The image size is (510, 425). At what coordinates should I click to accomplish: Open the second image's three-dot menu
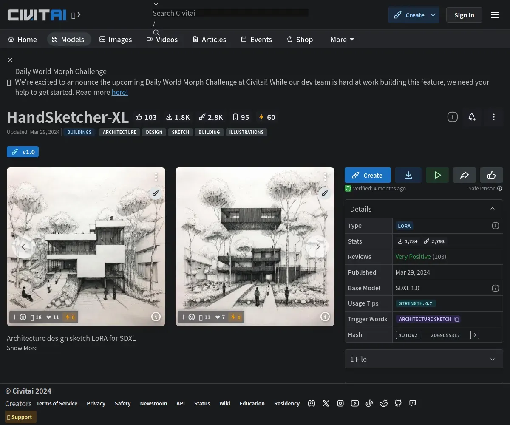325,177
